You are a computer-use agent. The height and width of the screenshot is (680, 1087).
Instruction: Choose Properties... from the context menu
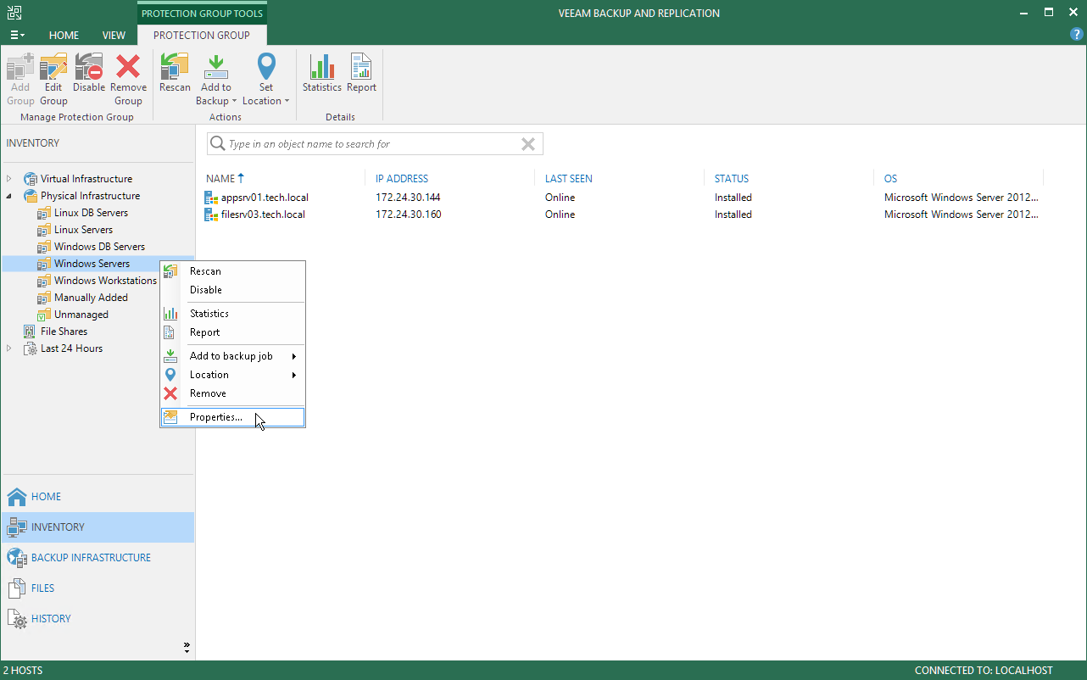233,417
